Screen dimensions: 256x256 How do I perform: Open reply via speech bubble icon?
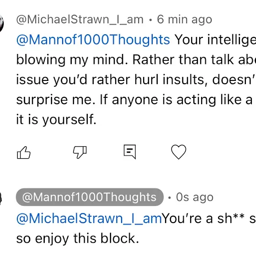point(130,152)
